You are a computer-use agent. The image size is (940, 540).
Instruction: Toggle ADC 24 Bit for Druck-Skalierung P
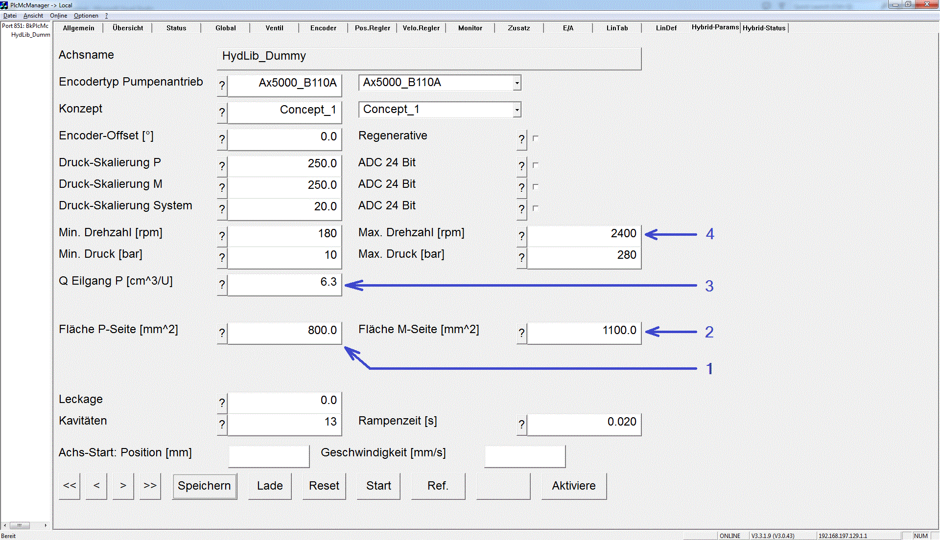(x=536, y=165)
